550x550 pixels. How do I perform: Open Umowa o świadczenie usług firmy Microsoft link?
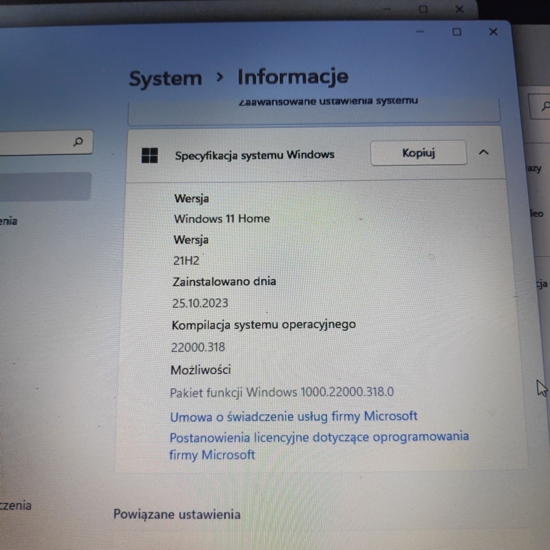[293, 417]
